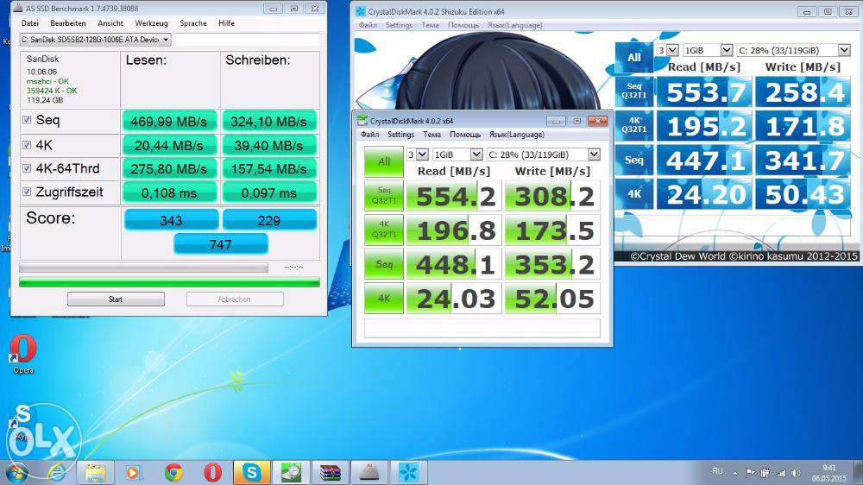Open Тема menu in green CrystalDiskMark
This screenshot has height=485, width=863.
click(431, 135)
